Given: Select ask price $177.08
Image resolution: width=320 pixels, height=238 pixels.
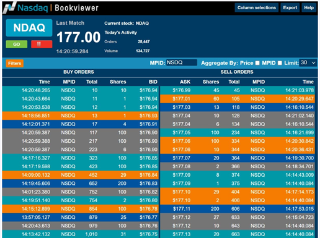Looking at the screenshot, I should click(x=182, y=166).
